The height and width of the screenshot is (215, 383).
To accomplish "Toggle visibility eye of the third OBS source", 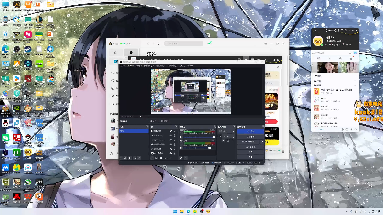I will click(171, 140).
